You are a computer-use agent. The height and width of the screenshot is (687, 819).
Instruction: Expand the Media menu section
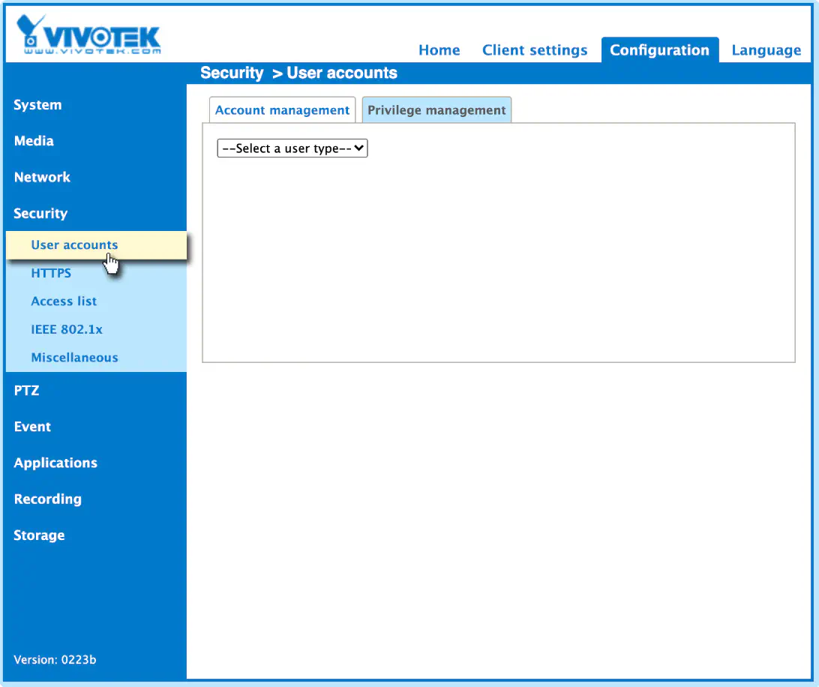point(34,141)
